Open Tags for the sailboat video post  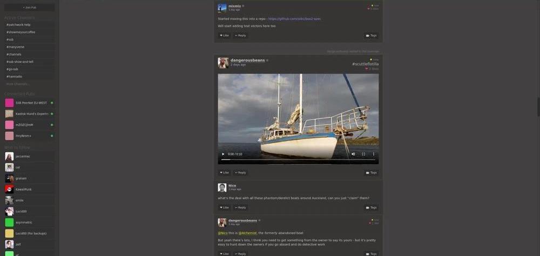(371, 173)
